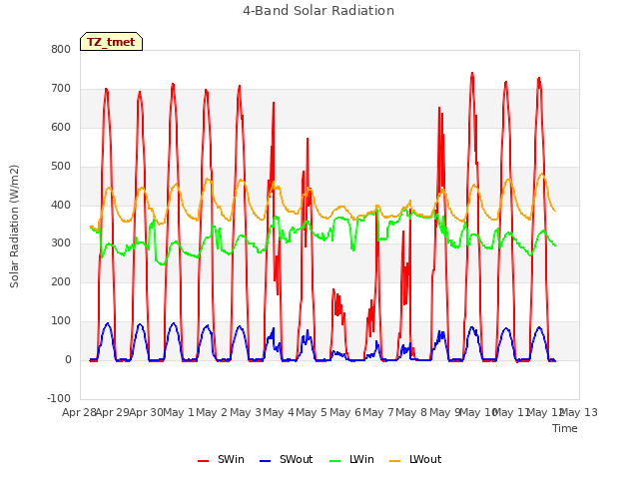Click the TZ_tmet annotation label
639x479 pixels.
coord(111,42)
